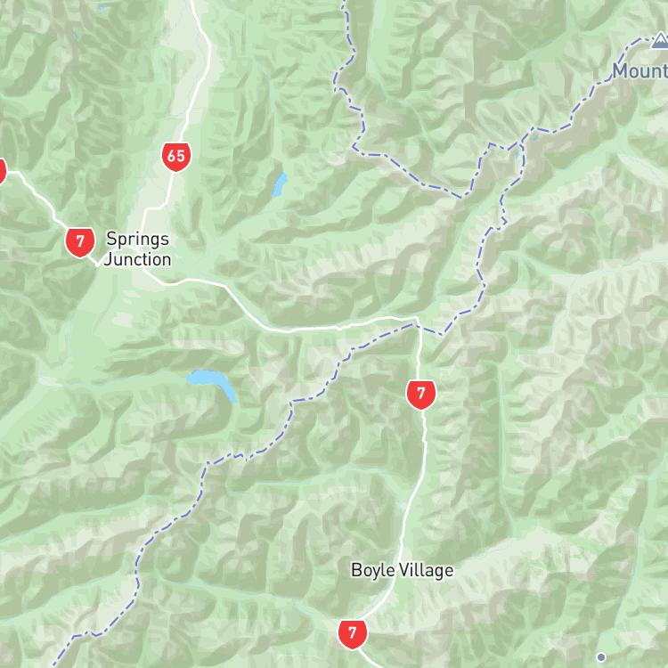Click the dashed boundary line at the top edge

(x=344, y=4)
